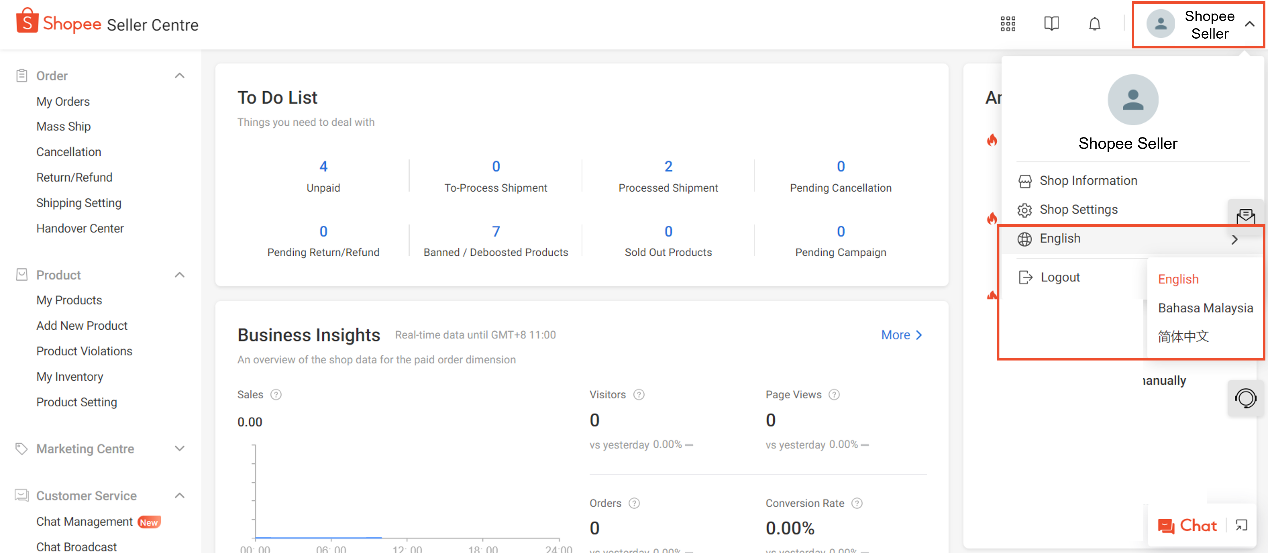Image resolution: width=1268 pixels, height=553 pixels.
Task: Click the Conversion Rate help icon
Action: pyautogui.click(x=856, y=503)
